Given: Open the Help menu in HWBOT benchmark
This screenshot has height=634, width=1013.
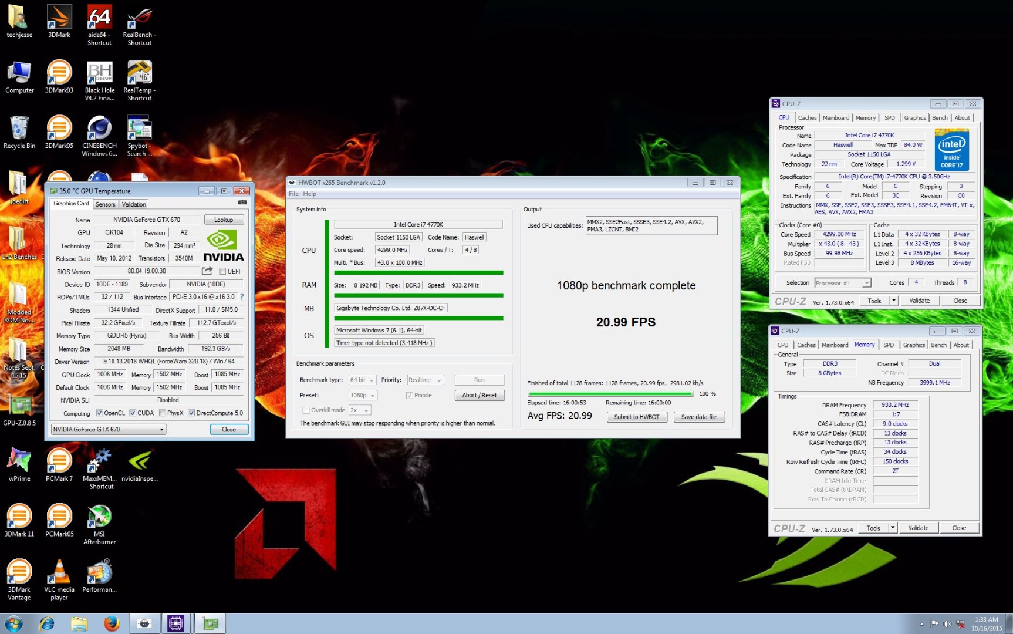Looking at the screenshot, I should pos(309,194).
